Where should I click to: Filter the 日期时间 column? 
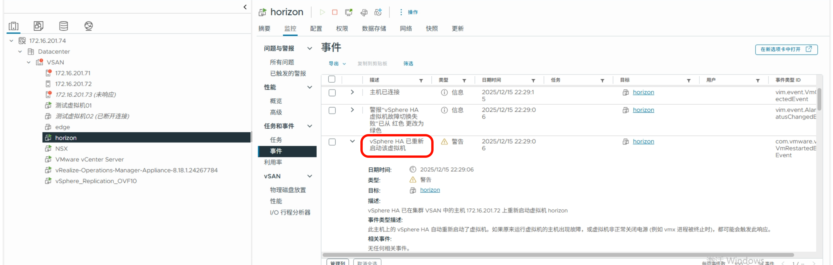point(533,80)
